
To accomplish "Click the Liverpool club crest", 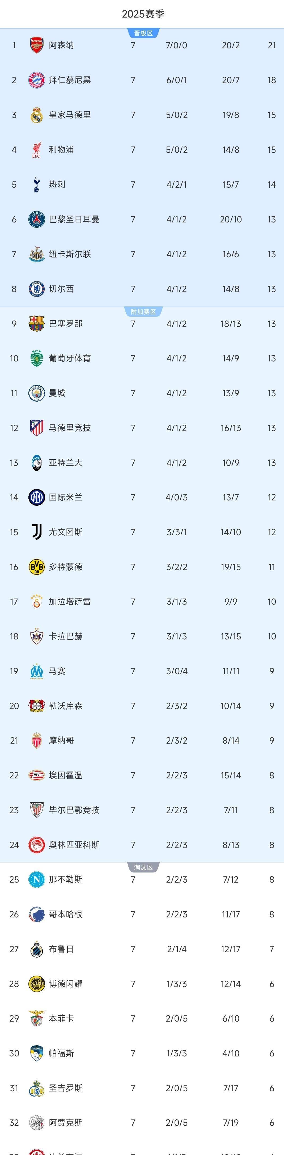I will (36, 150).
